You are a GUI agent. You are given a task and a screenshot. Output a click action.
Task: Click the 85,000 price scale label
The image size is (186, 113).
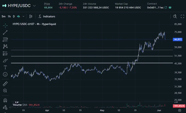(178, 24)
